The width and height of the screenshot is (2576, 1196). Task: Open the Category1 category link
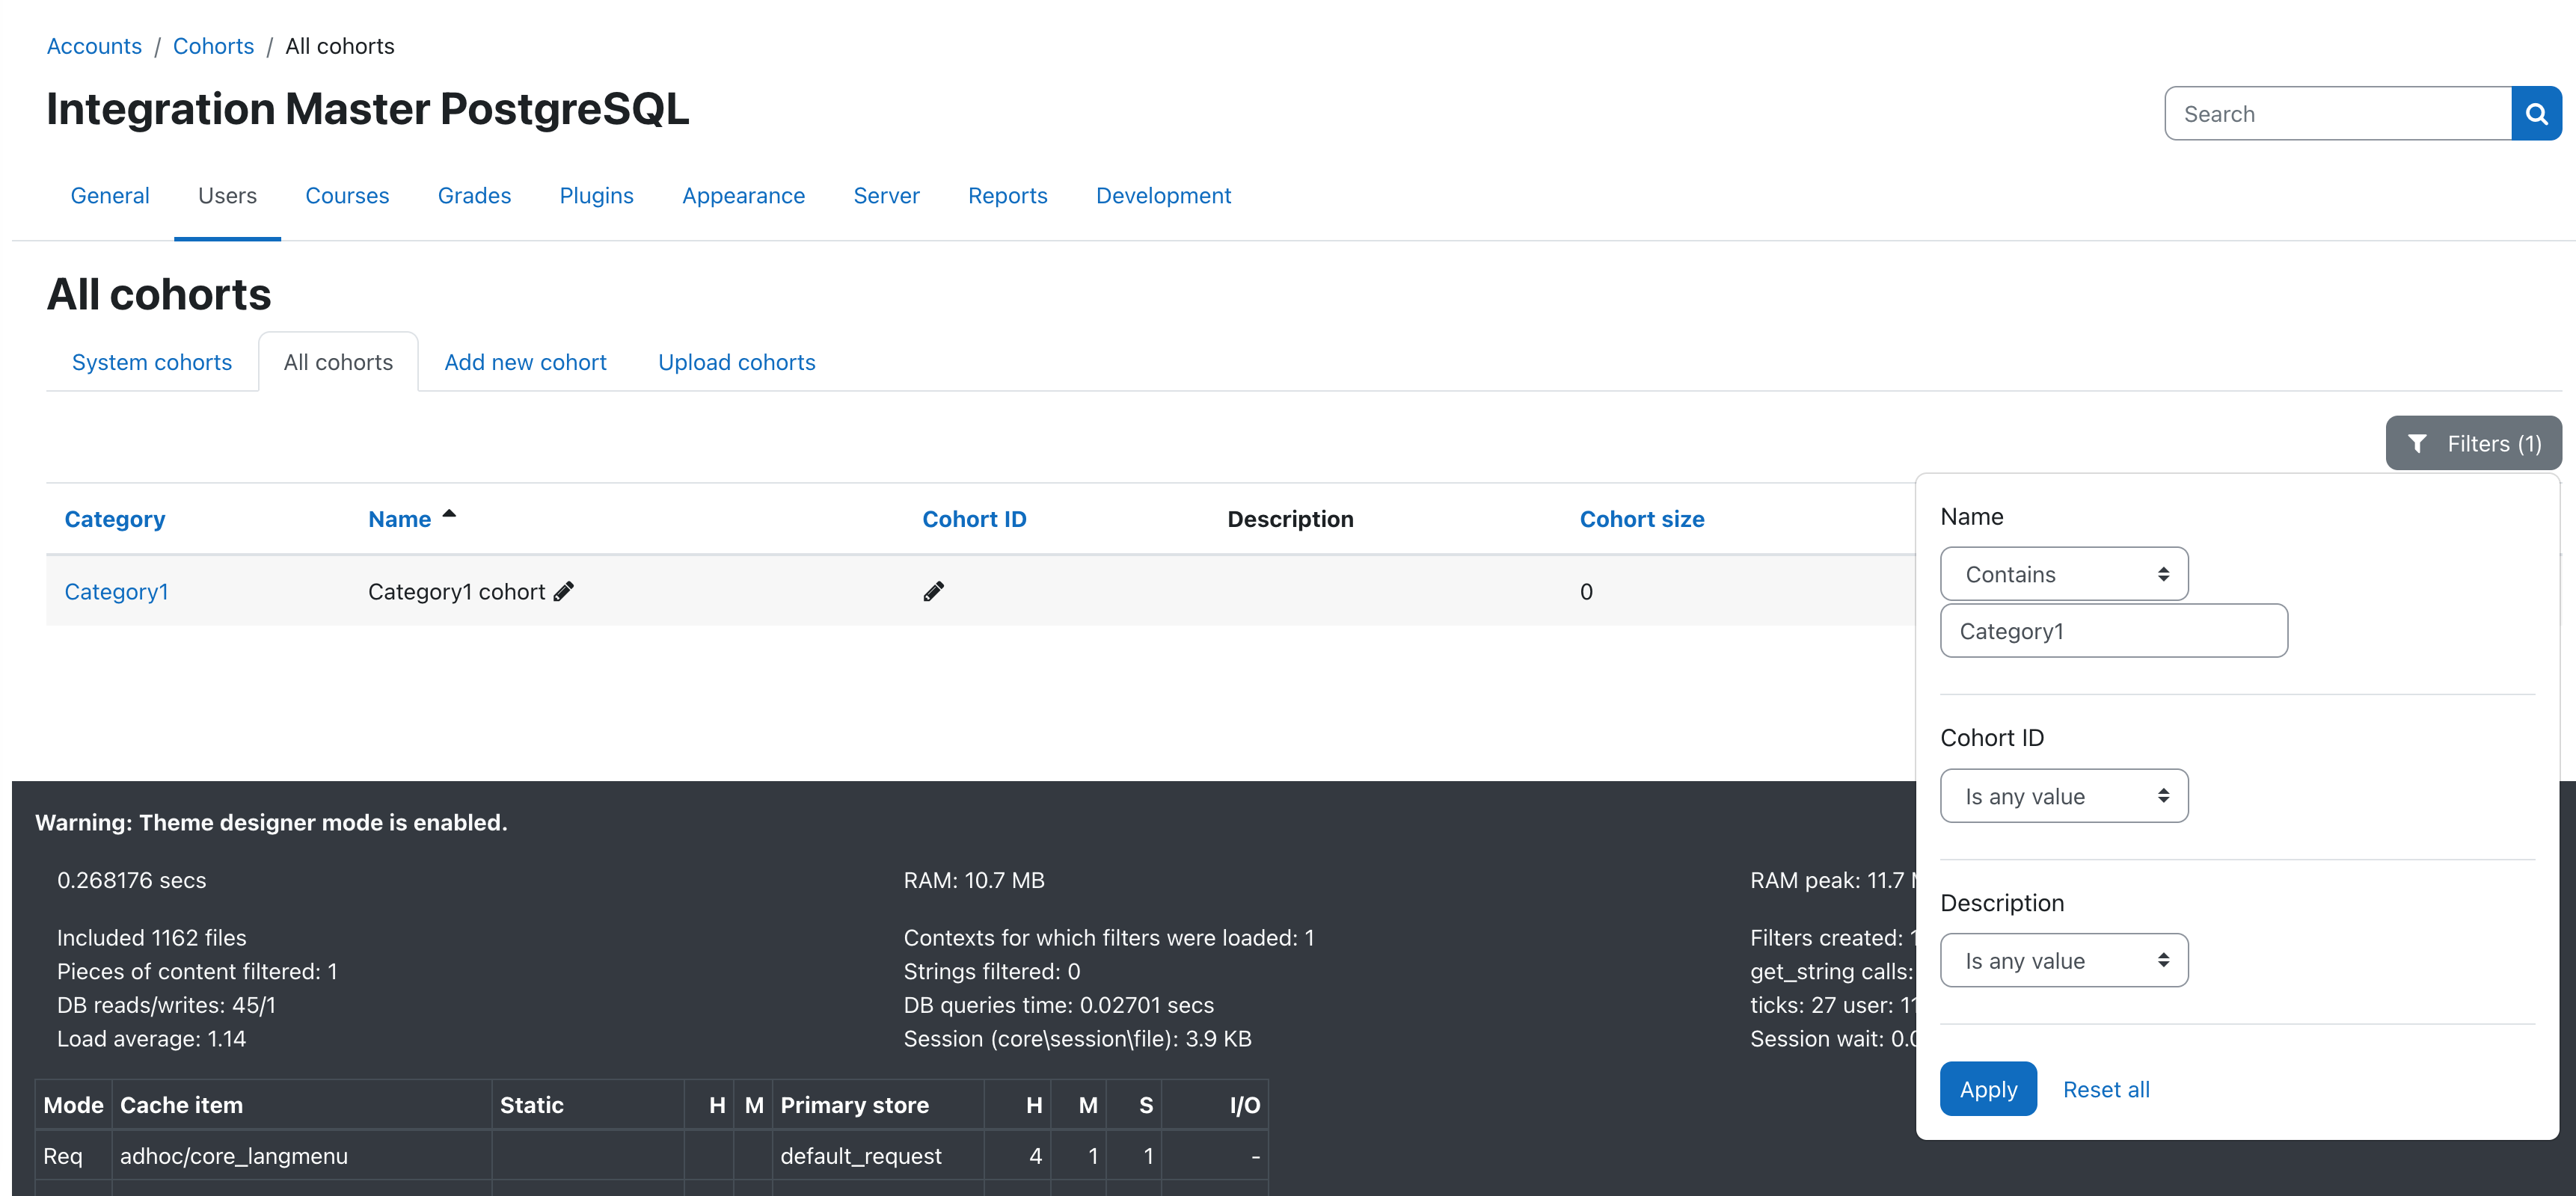pos(116,591)
